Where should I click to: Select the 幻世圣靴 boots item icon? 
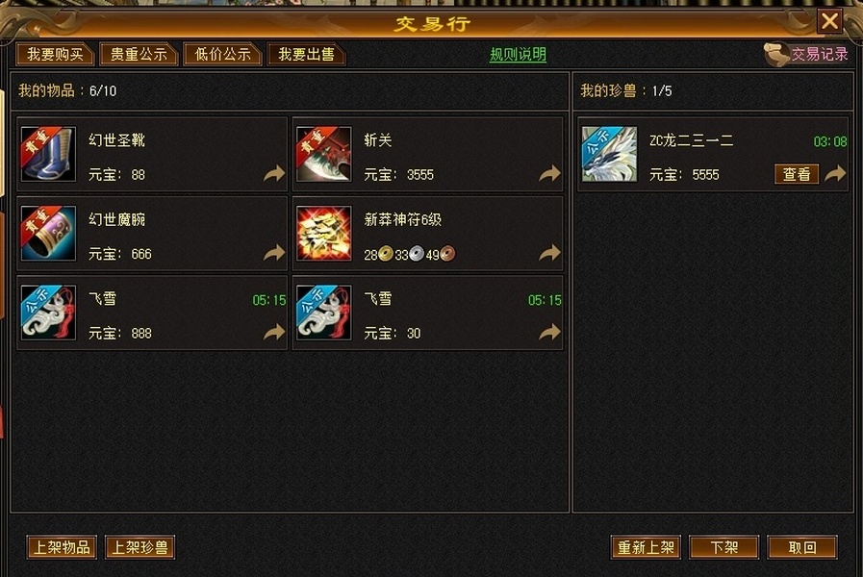coord(48,154)
